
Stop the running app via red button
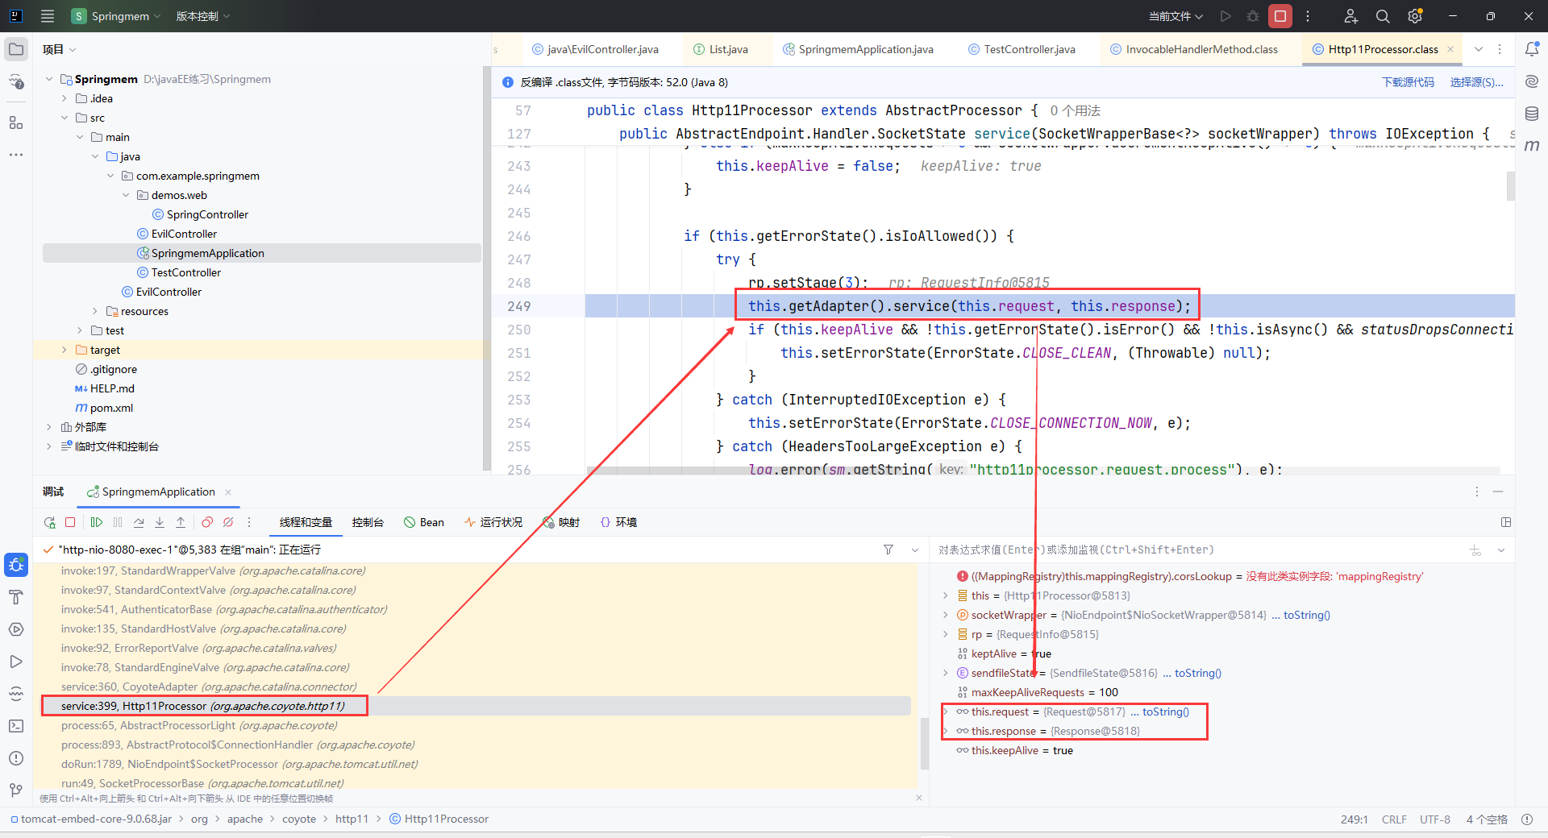tap(1280, 16)
